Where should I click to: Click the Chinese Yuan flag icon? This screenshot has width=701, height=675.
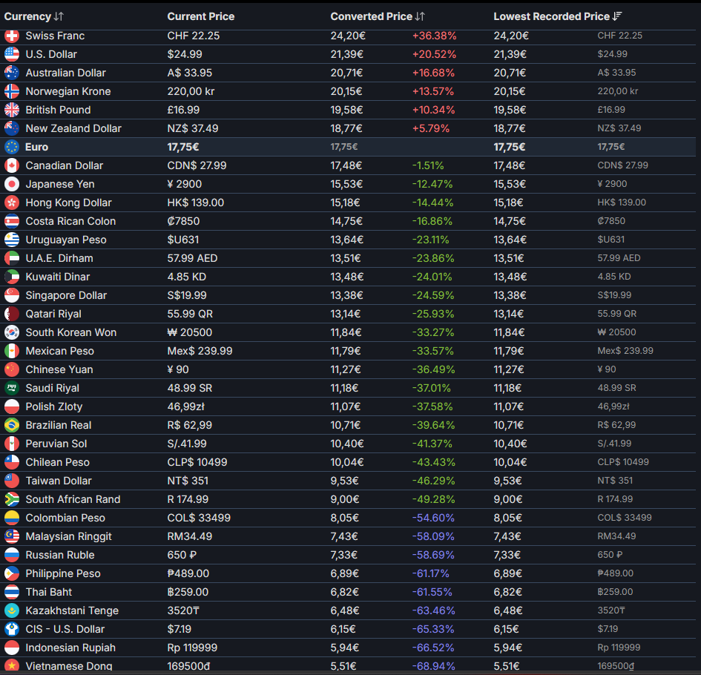click(12, 369)
